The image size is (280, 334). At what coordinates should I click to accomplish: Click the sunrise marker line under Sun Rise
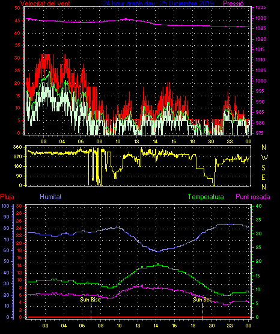(91, 311)
